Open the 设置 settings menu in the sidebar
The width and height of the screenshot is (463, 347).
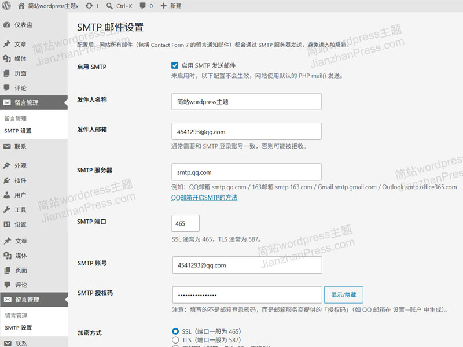pyautogui.click(x=15, y=224)
